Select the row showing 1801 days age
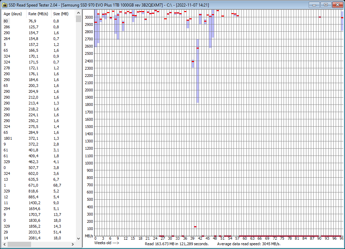345x249 pixels. pos(34,138)
